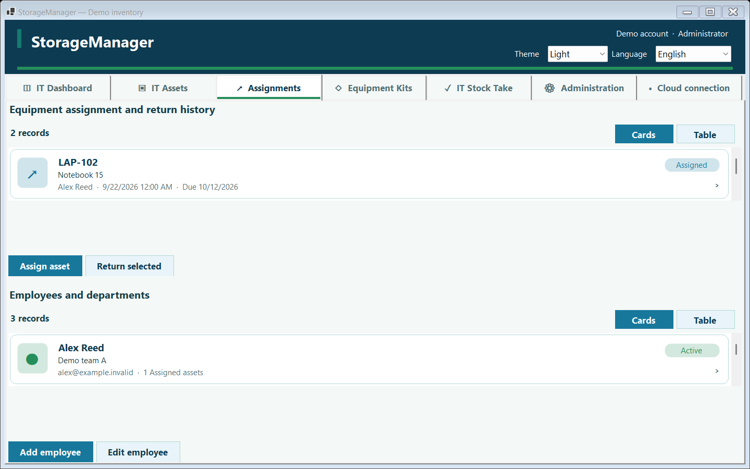This screenshot has width=750, height=469.
Task: Click the green status icon for Alex Reed
Action: click(x=32, y=359)
